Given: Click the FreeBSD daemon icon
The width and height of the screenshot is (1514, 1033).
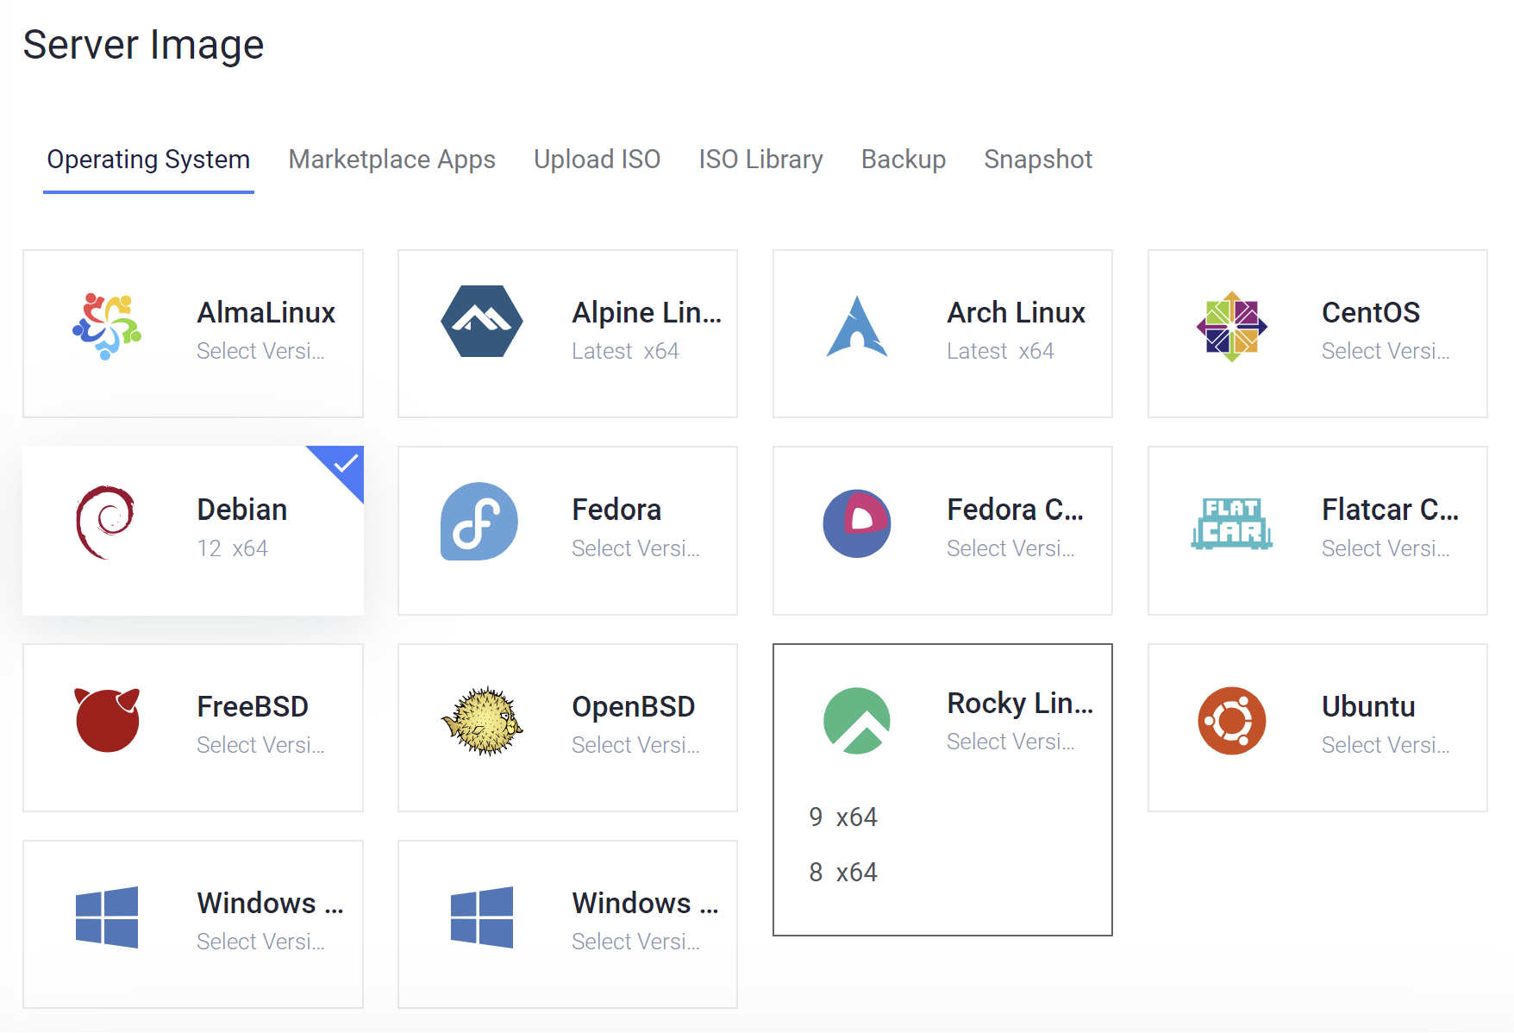Looking at the screenshot, I should (107, 720).
